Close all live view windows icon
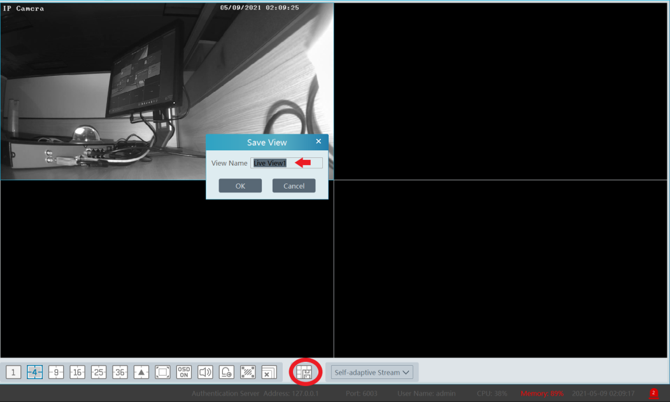The image size is (670, 402). coord(269,373)
